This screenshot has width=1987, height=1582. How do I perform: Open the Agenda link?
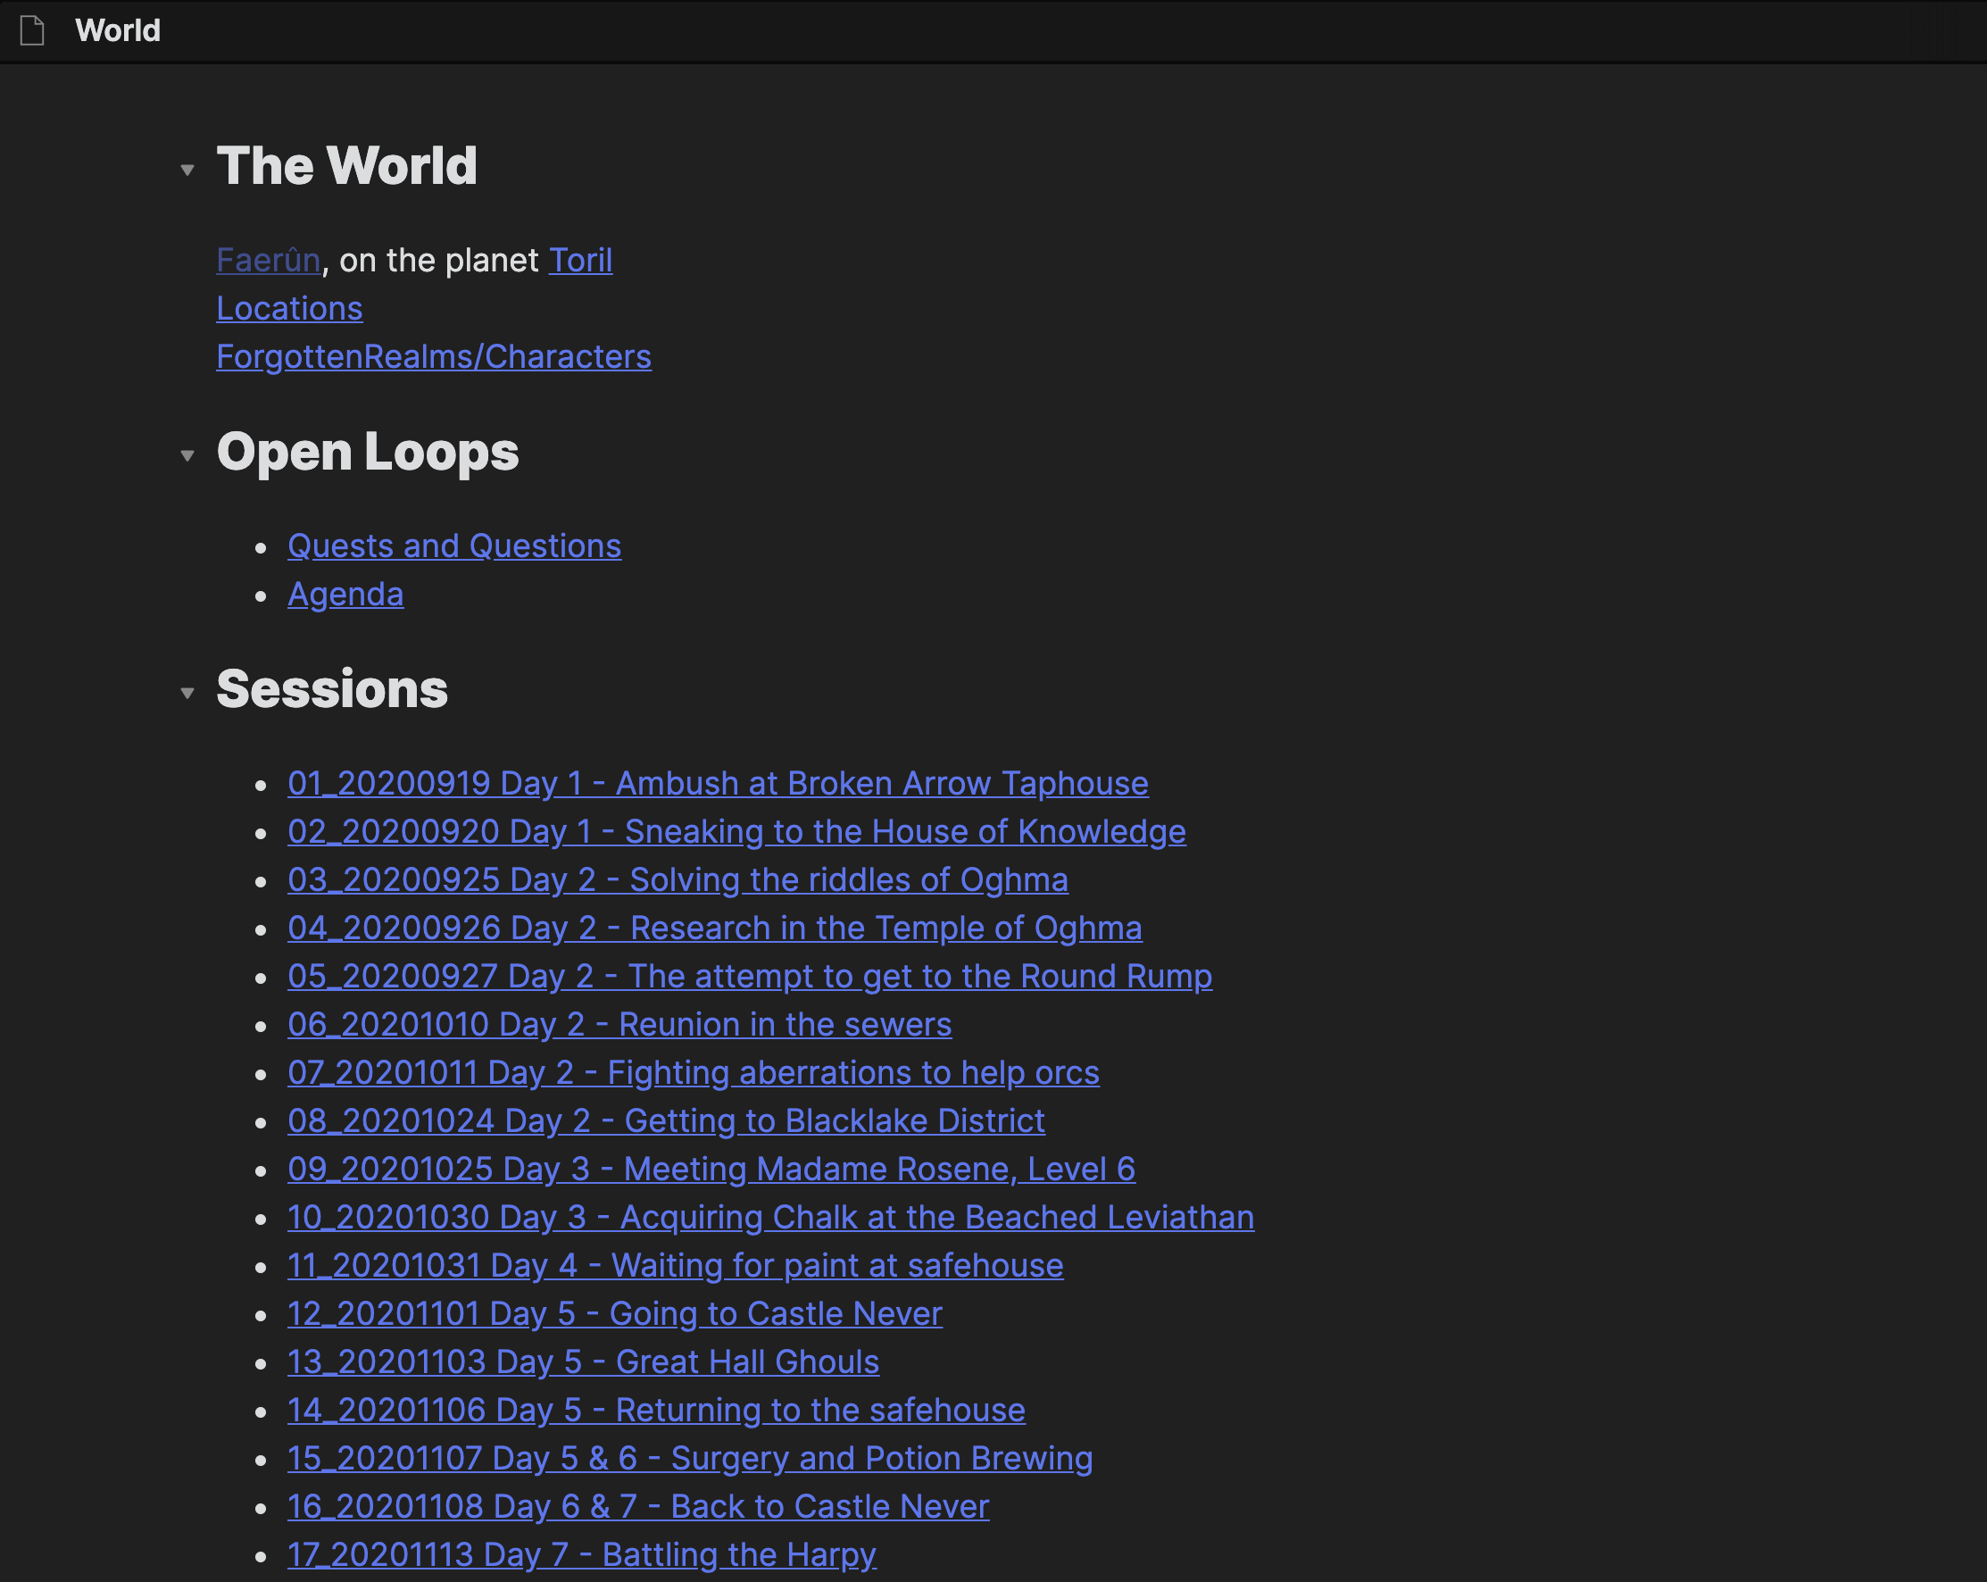345,594
